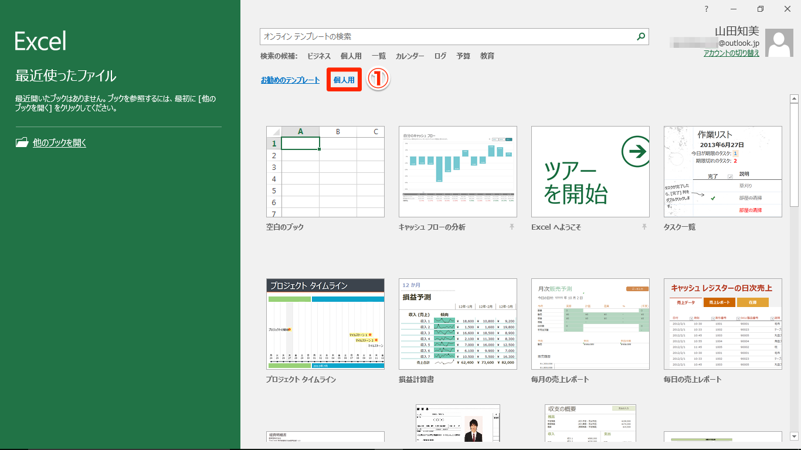The image size is (801, 450).
Task: Click the folder icon beside 他のブックを開く
Action: pyautogui.click(x=22, y=142)
